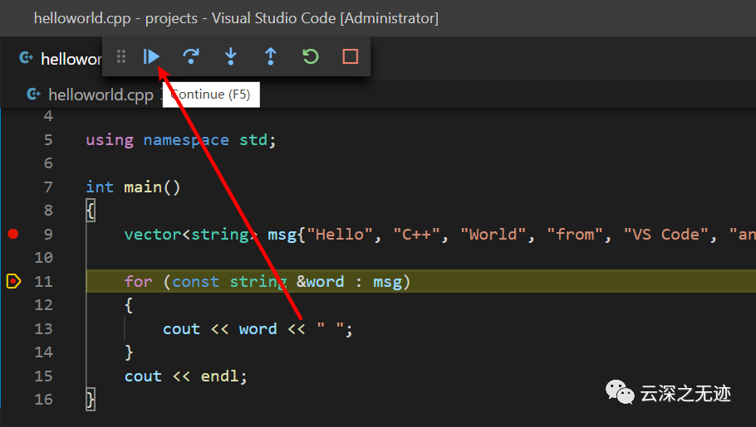The image size is (756, 427).
Task: Click the 'int' keyword on line 7
Action: pyautogui.click(x=100, y=187)
